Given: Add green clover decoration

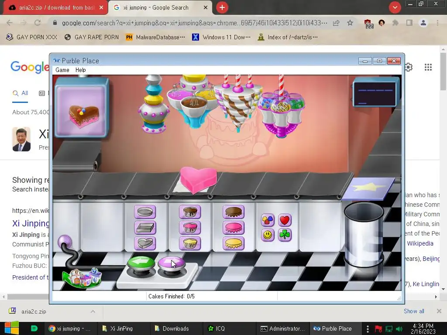Looking at the screenshot, I should pos(285,235).
